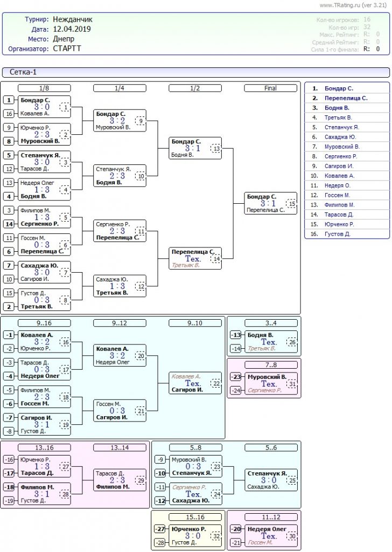Click match number 32 box in 15..16 bracket
The height and width of the screenshot is (552, 392).
coord(216,536)
